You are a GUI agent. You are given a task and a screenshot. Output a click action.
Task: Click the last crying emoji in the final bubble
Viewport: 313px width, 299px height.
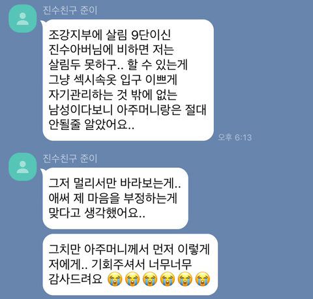(x=203, y=279)
